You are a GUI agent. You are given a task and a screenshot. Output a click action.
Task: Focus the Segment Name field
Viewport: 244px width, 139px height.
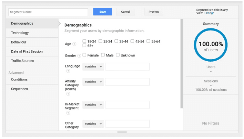48,12
